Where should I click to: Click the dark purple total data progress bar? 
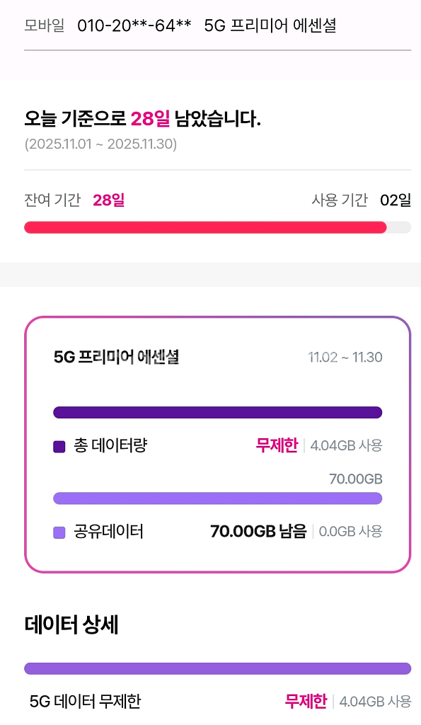point(217,412)
